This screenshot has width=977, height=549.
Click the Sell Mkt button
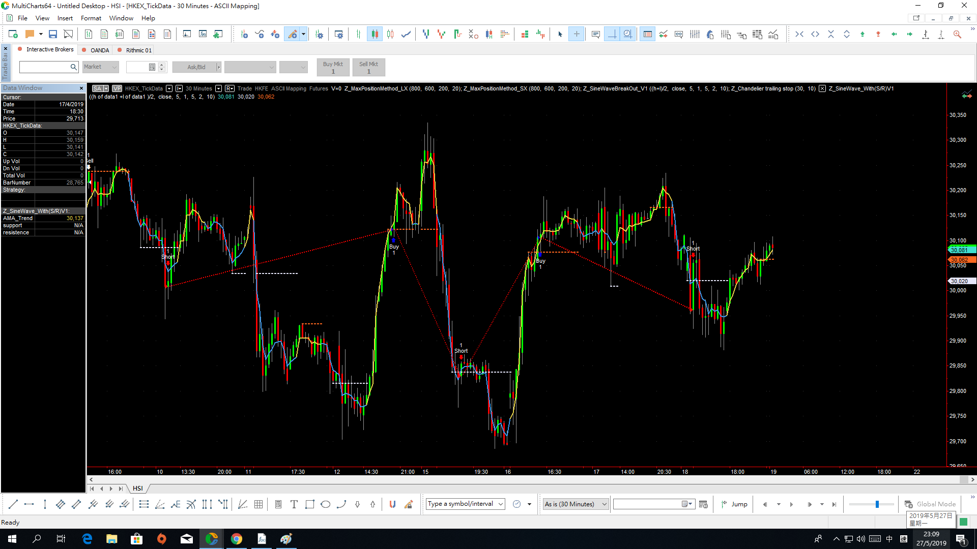click(x=368, y=67)
